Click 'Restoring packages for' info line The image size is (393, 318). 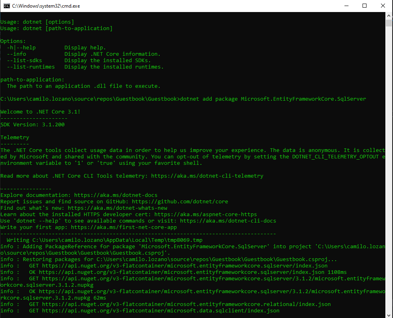click(x=169, y=259)
